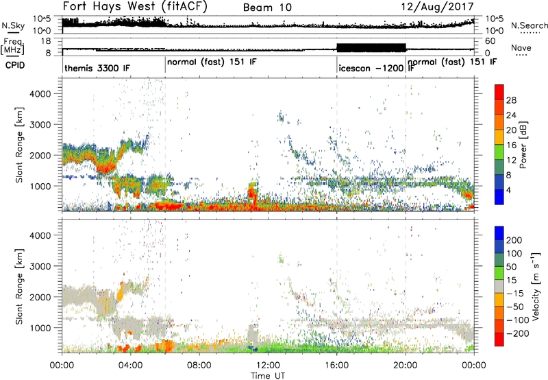Pick the gray velocity segment between -15 and 15
Screen dimensions: 548x380
coord(499,286)
